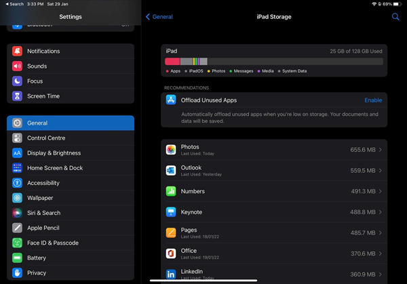Click the Office app icon
407x284 pixels.
pos(171,253)
